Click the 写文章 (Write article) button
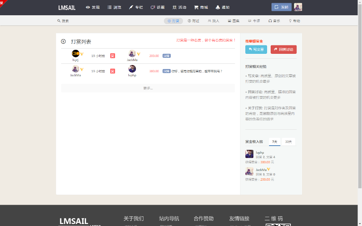The image size is (362, 226). pos(256,49)
